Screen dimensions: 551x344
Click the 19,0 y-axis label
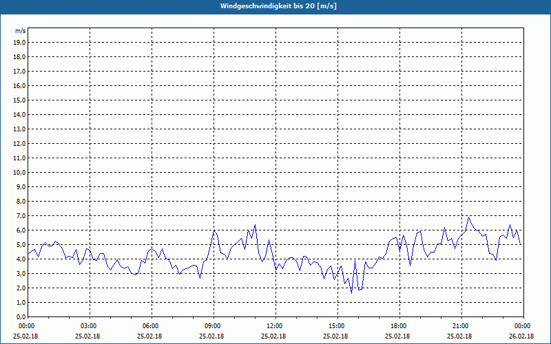coord(19,43)
